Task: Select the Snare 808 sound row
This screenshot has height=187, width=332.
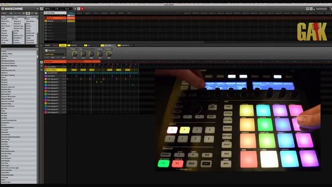Action: tap(55, 67)
